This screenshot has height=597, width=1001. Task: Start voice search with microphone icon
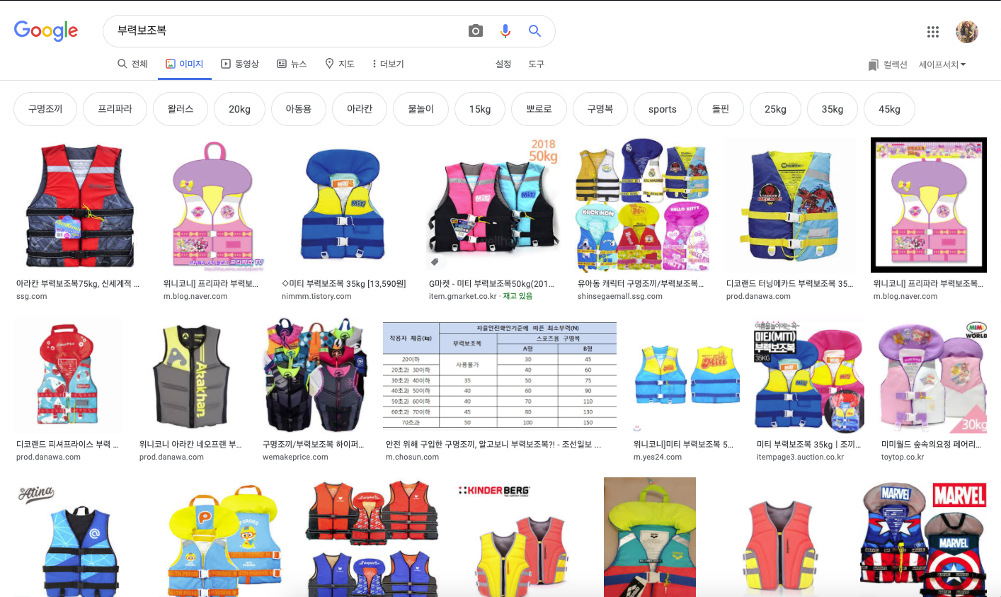[505, 30]
